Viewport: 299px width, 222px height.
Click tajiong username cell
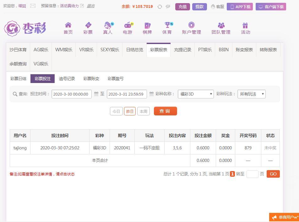click(20, 148)
